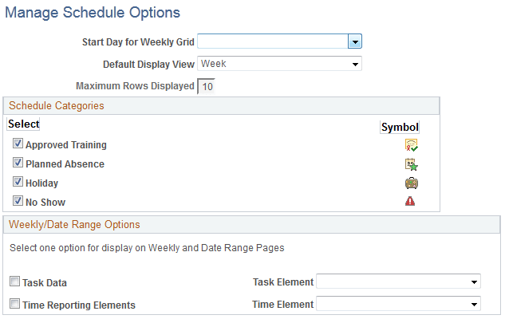Click the Holiday symbol icon
Screen dimensions: 505x319
coord(411,183)
